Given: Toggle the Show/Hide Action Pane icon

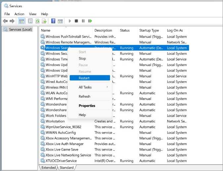Looking at the screenshot, I should click(x=60, y=21).
